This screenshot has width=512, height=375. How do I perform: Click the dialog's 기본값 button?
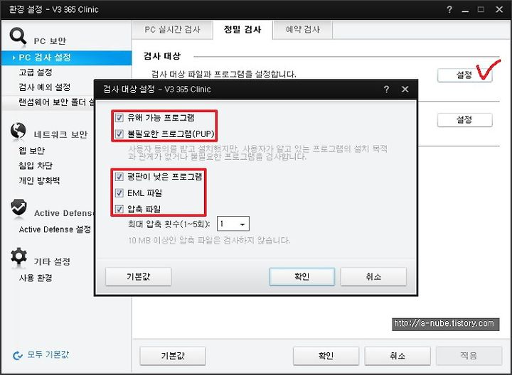click(138, 277)
